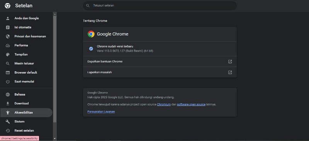The width and height of the screenshot is (309, 141).
Task: Click the speedometer icon for Performa
Action: click(x=8, y=45)
